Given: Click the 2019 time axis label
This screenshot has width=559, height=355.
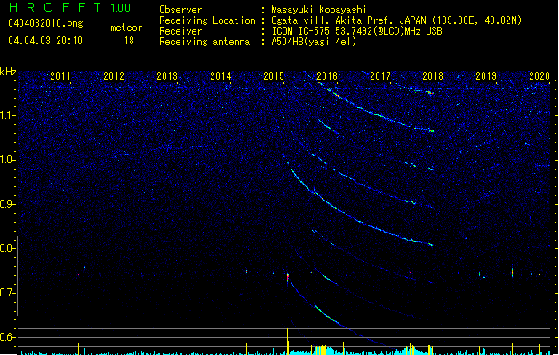Looking at the screenshot, I should pos(486,76).
